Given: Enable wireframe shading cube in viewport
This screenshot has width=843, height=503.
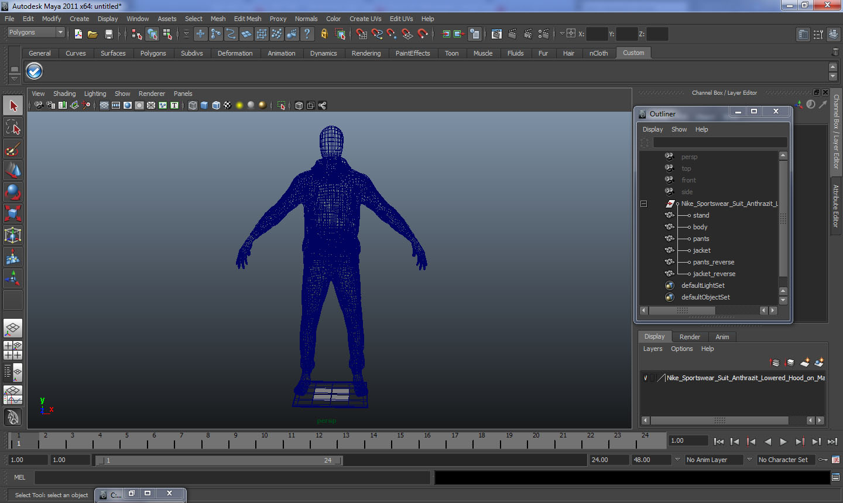Looking at the screenshot, I should [193, 105].
